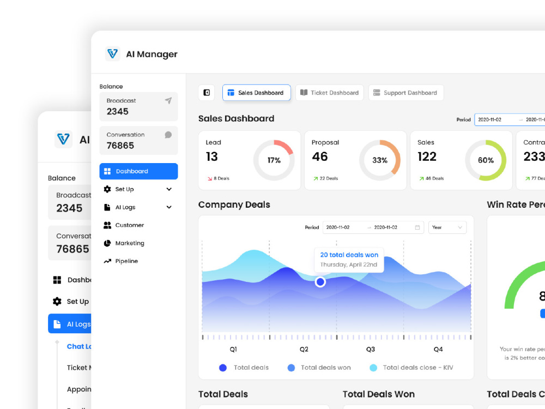Image resolution: width=545 pixels, height=409 pixels.
Task: Open the Broadcast balance card 2345
Action: [138, 106]
